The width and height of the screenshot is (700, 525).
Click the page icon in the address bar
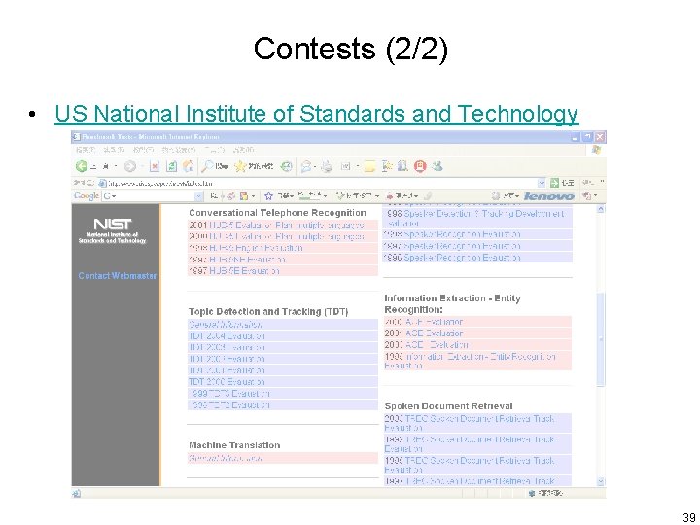coord(102,183)
